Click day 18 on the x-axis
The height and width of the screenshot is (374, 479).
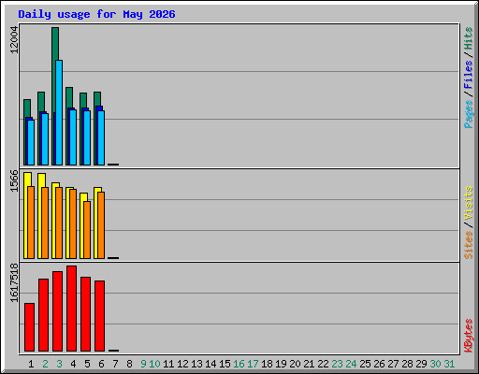pyautogui.click(x=267, y=364)
